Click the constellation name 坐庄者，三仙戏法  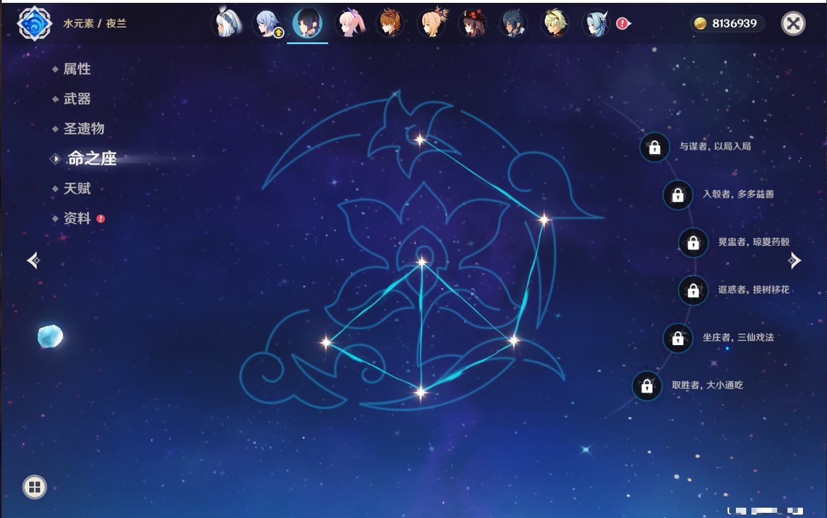pos(738,337)
